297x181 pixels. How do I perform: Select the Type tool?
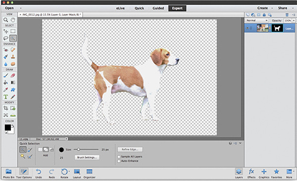[5, 97]
